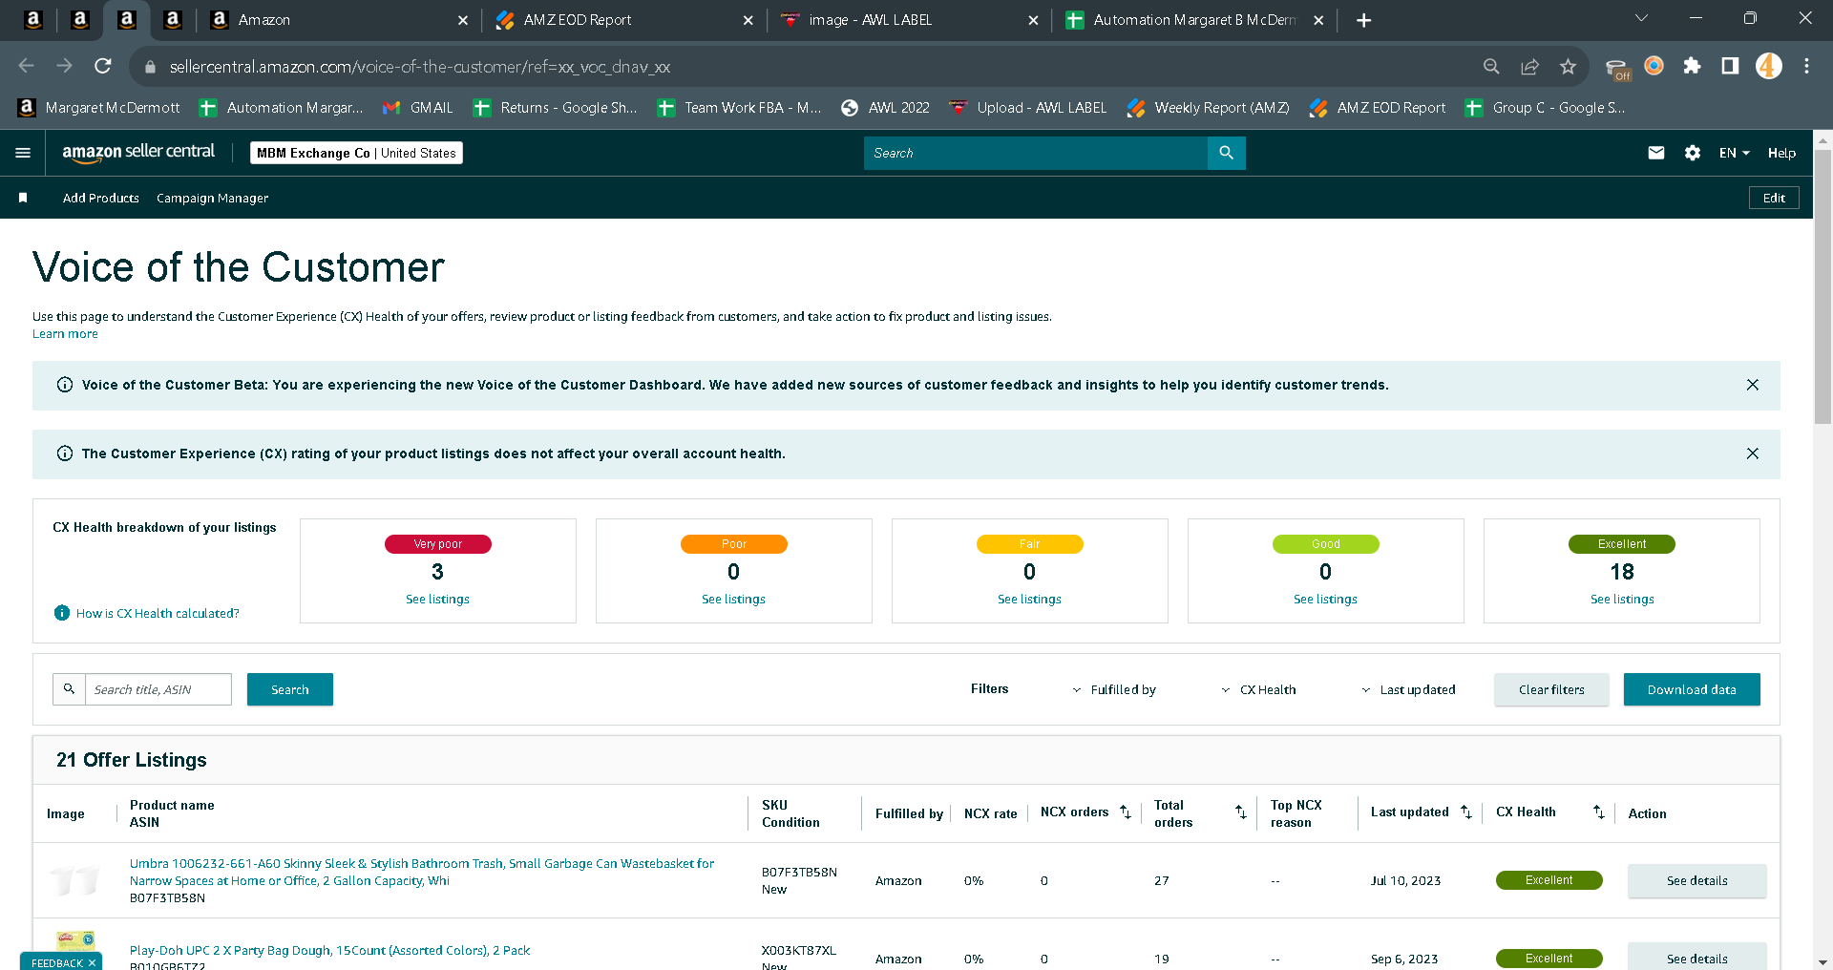Switch to the Automation Margaret B McDermott tab
Screen dimensions: 1833x970
[1193, 20]
